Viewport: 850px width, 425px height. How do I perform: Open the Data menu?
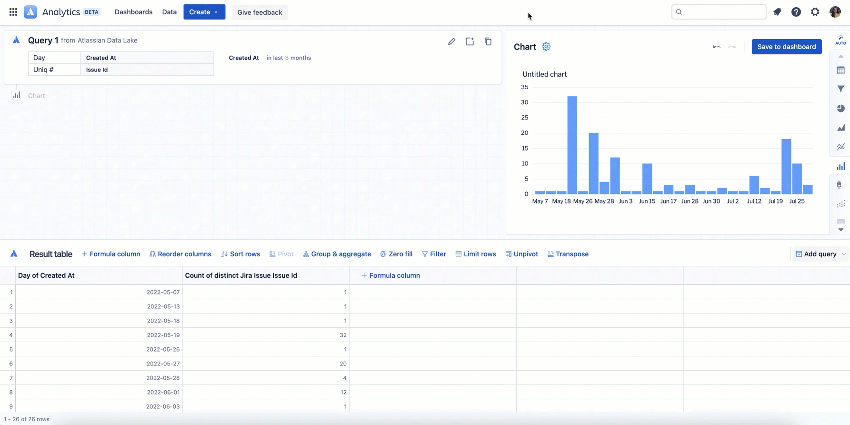pyautogui.click(x=169, y=12)
